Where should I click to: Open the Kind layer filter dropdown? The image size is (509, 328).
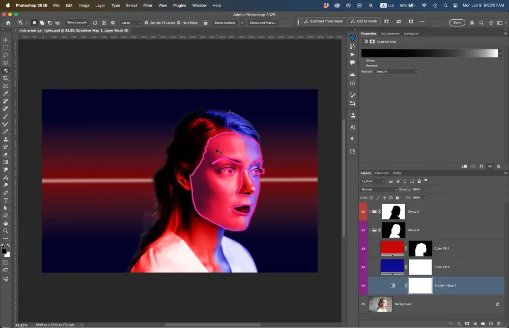coord(373,181)
